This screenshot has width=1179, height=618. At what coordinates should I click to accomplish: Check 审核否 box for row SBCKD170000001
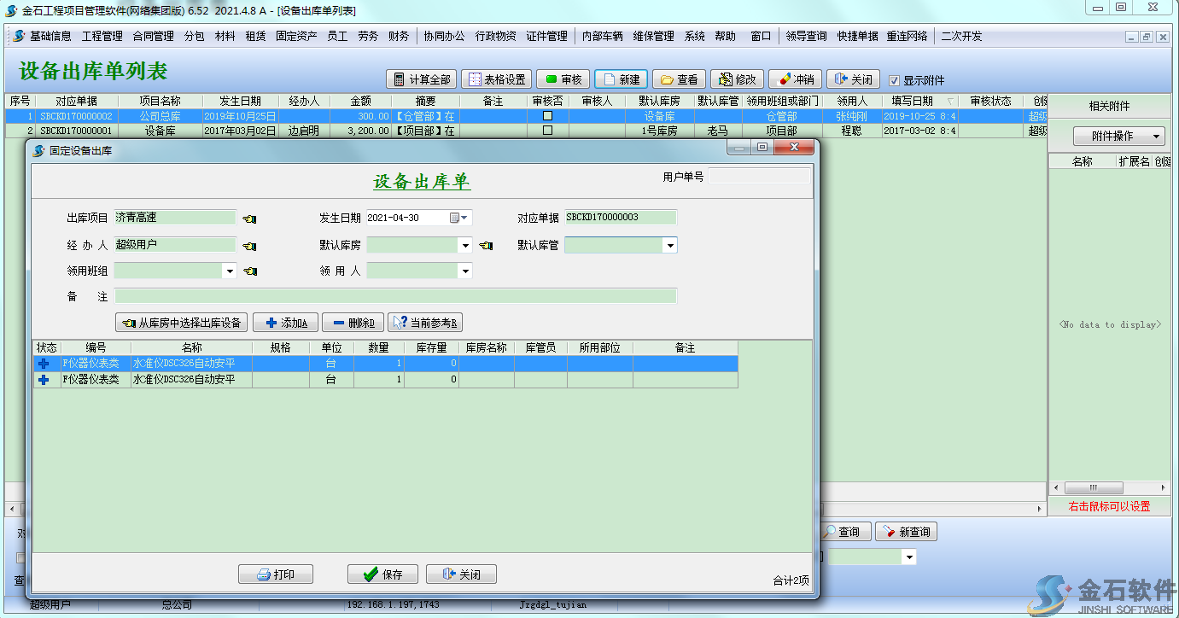coord(547,131)
